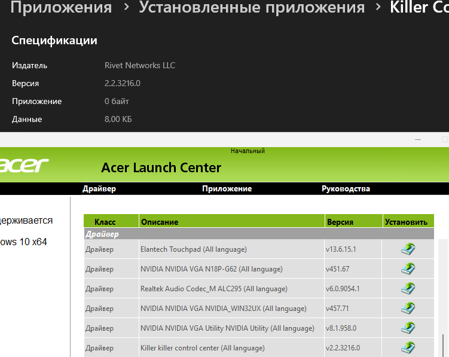Viewport: 449px width, 357px height.
Task: Install the Elantech Touchpad driver
Action: point(408,249)
